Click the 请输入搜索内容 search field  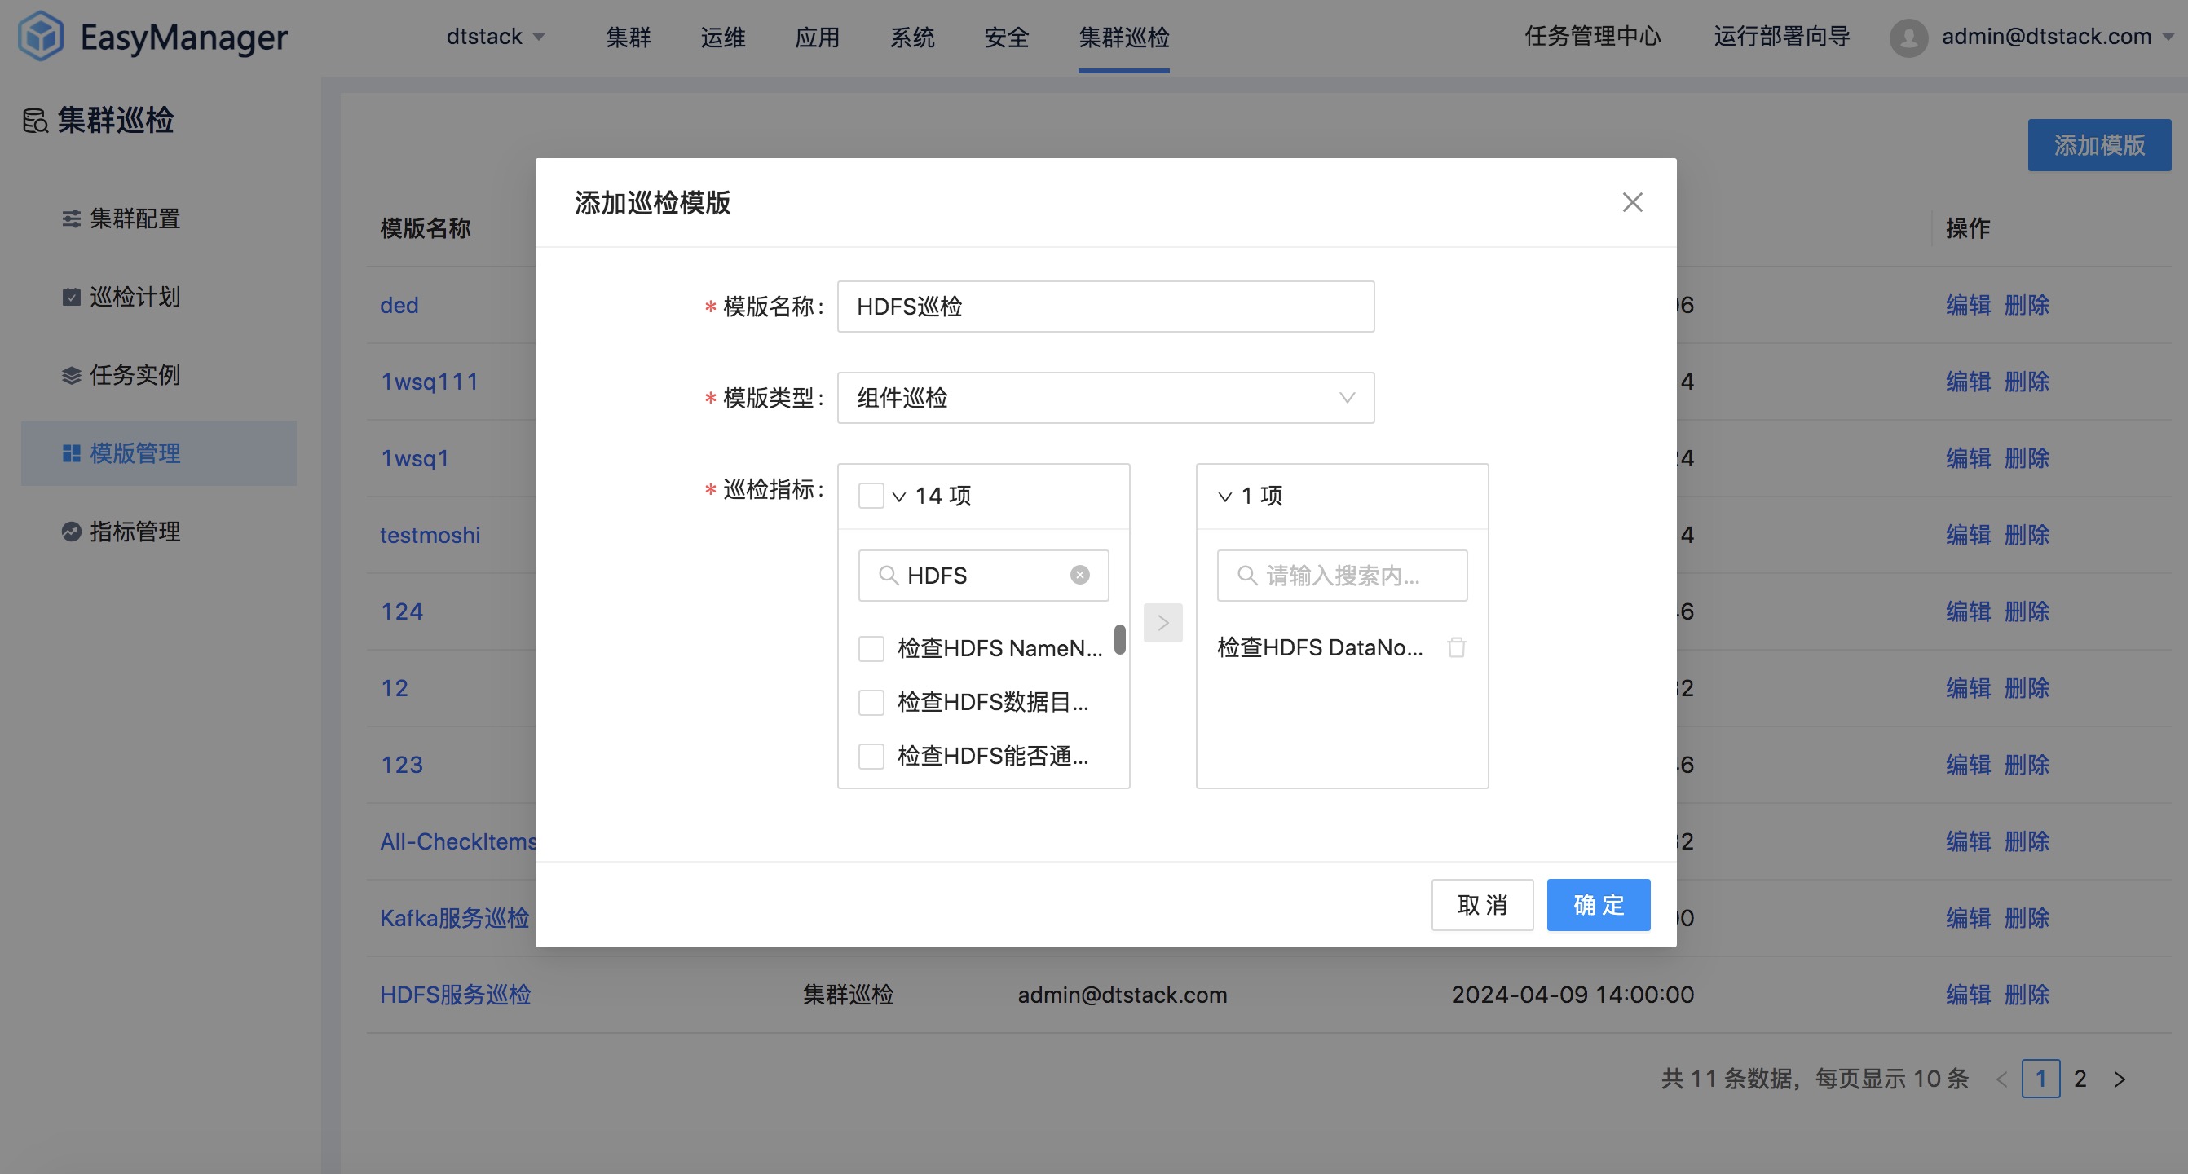1342,575
